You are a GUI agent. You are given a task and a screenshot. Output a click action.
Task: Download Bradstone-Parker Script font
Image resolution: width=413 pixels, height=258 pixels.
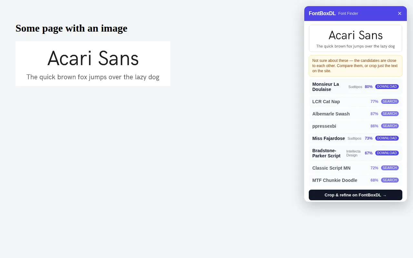[x=387, y=153]
